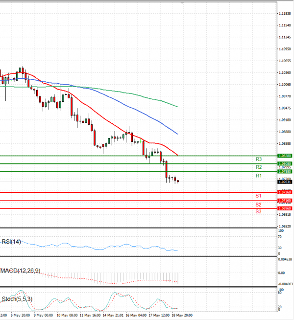Click the R1 resistance level label
This screenshot has width=294, height=320.
point(259,176)
